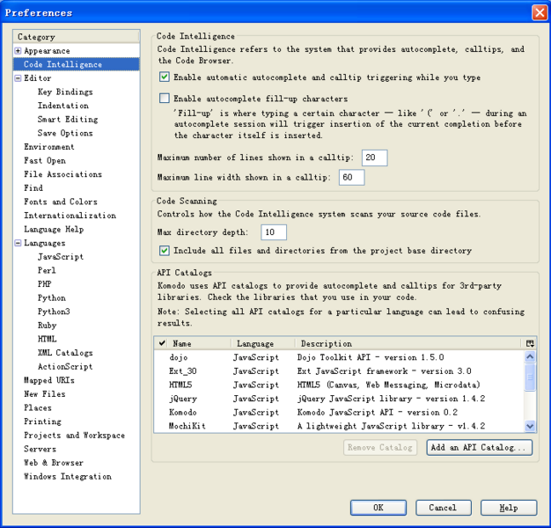This screenshot has height=528, width=551.
Task: Click the API catalogs scrollbar thumb
Action: [x=530, y=378]
